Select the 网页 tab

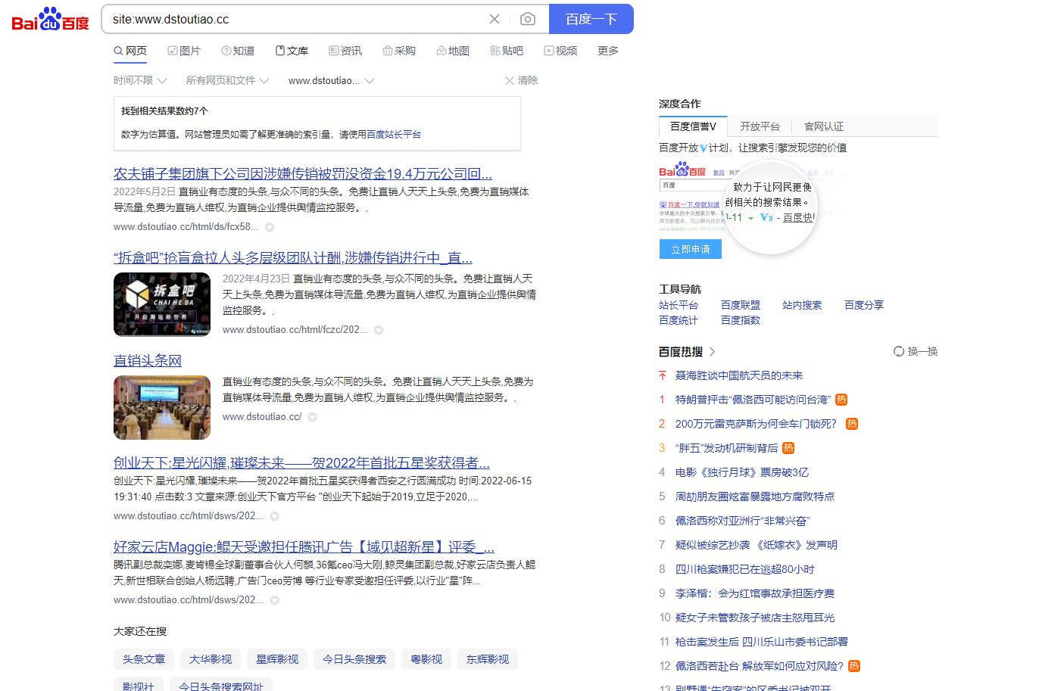130,51
